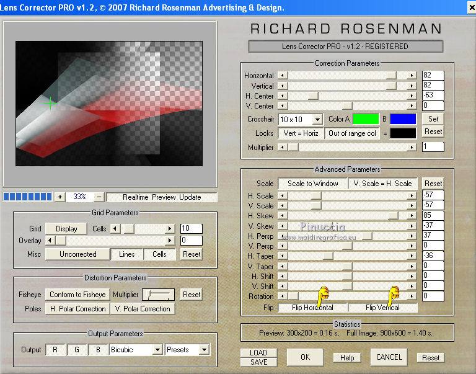Click Flip Horizontal button
Viewport: 476px width, 374px height.
point(312,308)
